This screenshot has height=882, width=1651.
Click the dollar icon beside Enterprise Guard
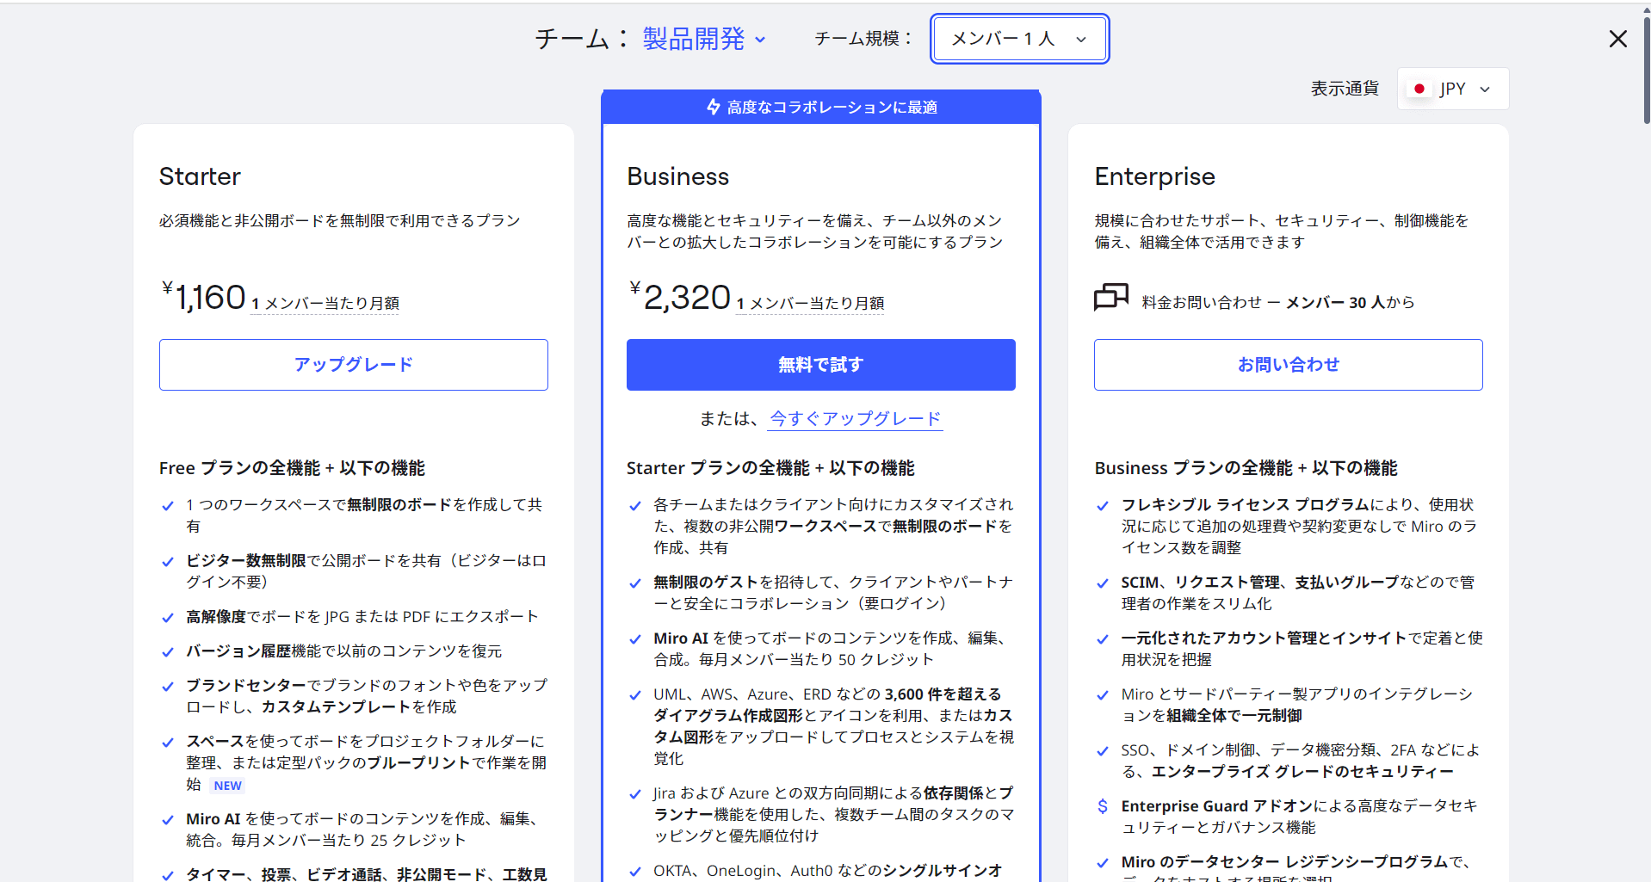1102,806
